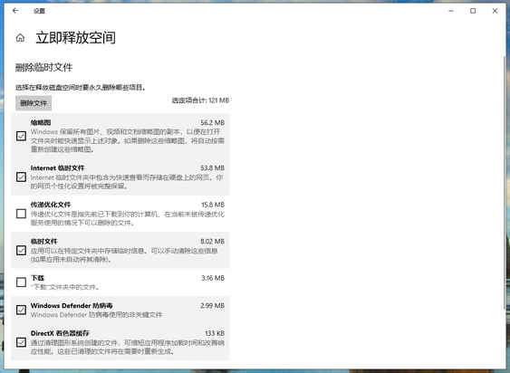Go back with the arrow icon
Screen dimensions: 510x373
(15, 11)
